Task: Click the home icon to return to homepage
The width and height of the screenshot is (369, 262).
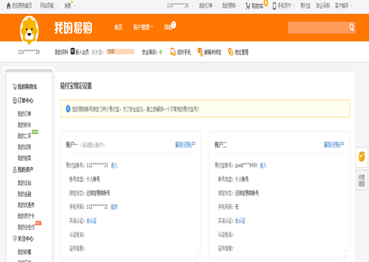Action: pos(9,5)
